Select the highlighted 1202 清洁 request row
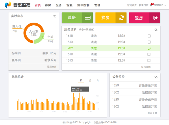Image resolution: width=169 pixels, height=125 pixels. 111,48
